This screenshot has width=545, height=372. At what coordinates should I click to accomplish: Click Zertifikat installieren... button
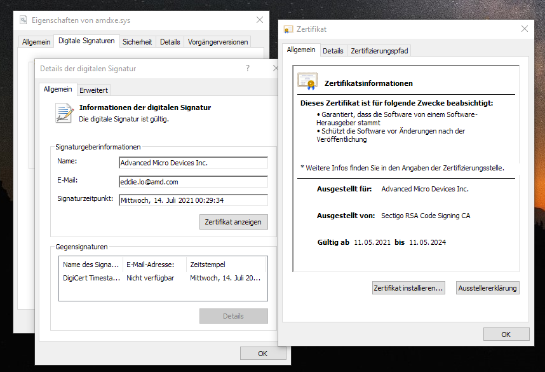[408, 288]
